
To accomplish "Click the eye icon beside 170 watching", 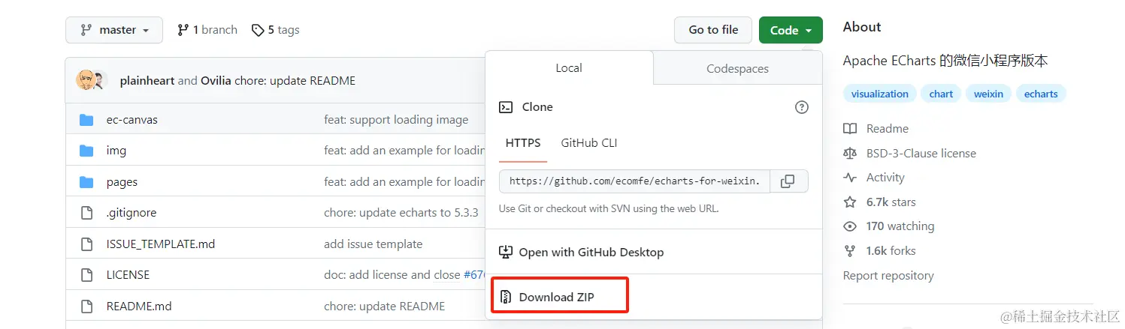I will click(x=850, y=226).
